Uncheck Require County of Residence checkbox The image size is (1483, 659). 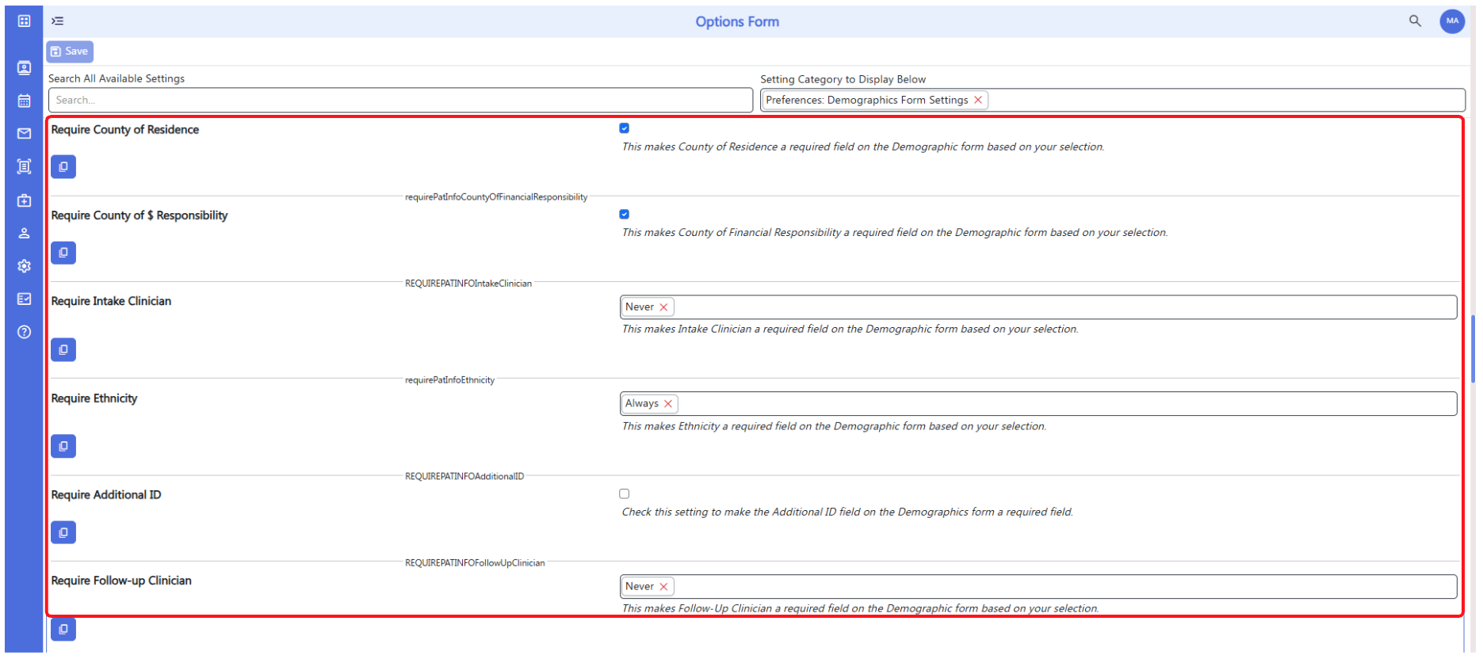coord(625,128)
